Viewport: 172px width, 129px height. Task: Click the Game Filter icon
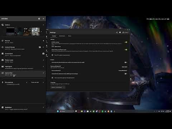pyautogui.click(x=3, y=73)
